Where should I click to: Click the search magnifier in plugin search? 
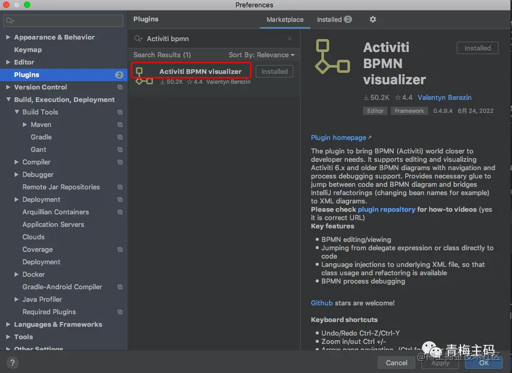pos(138,38)
